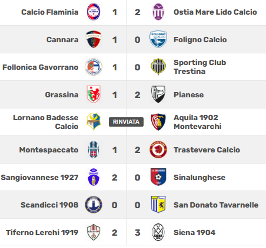
Task: Select the Siena 1904 black and white crest
Action: [x=158, y=232]
